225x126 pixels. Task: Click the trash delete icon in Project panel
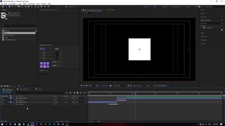click(19, 86)
